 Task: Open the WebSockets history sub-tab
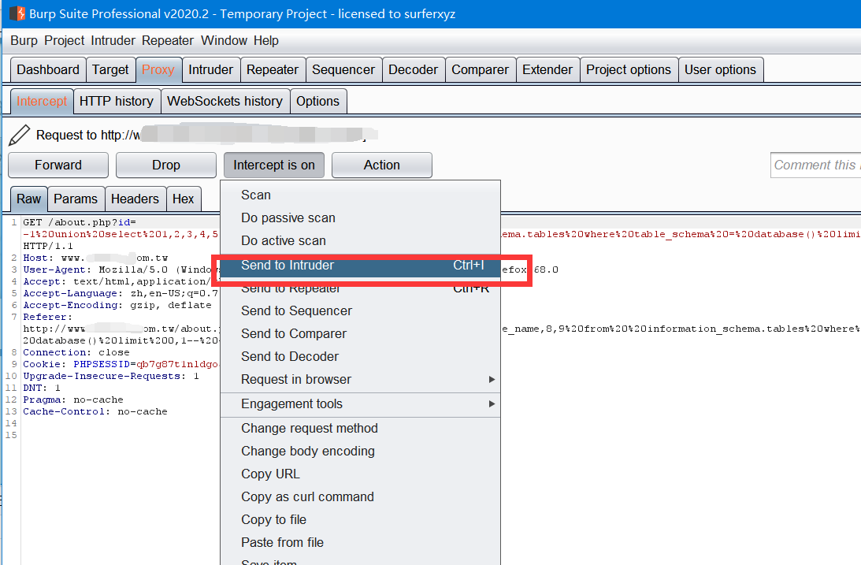(x=225, y=101)
